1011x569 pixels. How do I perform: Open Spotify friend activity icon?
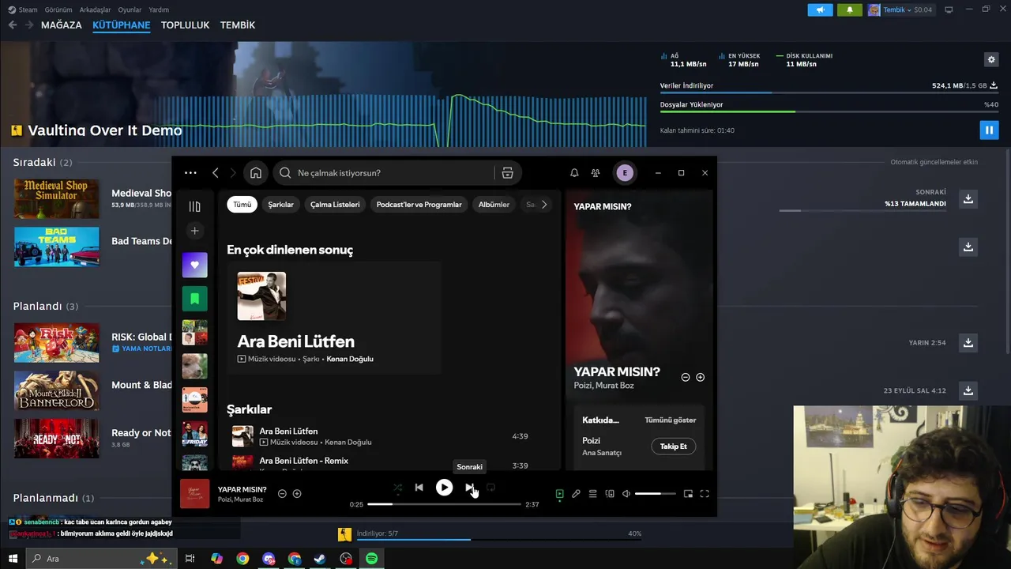tap(596, 173)
